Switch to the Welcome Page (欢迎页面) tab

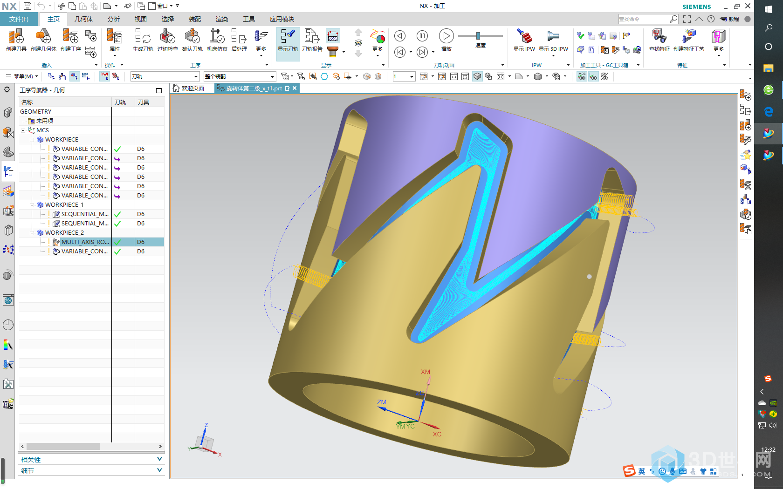point(189,88)
